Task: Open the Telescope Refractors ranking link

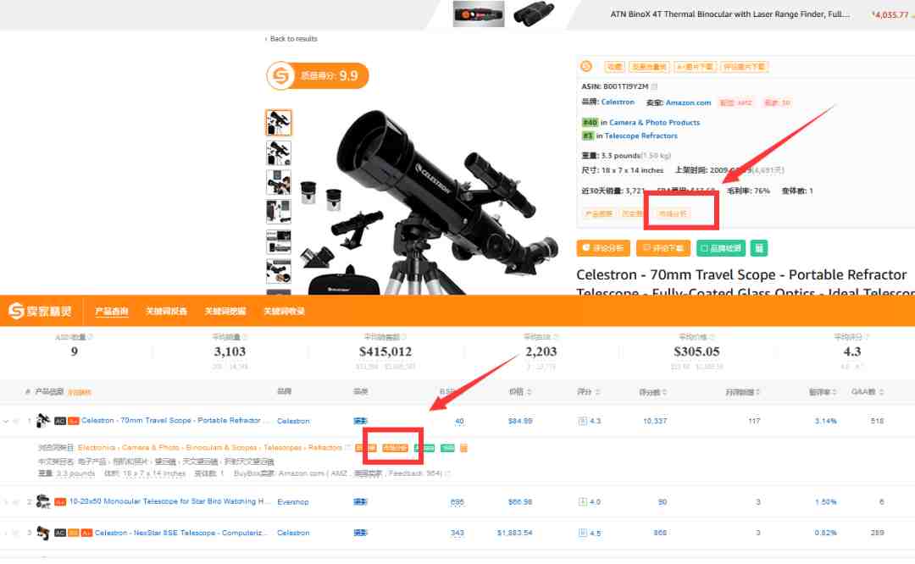Action: click(640, 135)
